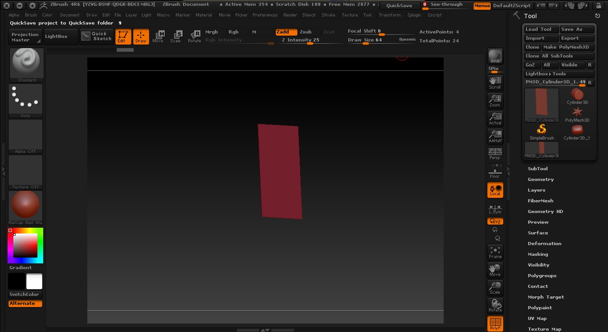Image resolution: width=608 pixels, height=332 pixels.
Task: Toggle Edit mode
Action: (123, 37)
